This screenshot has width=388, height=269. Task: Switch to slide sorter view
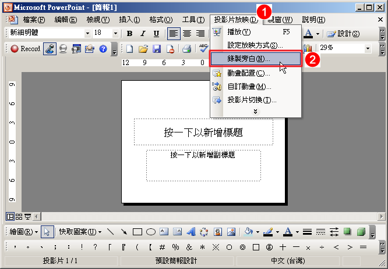coord(19,217)
